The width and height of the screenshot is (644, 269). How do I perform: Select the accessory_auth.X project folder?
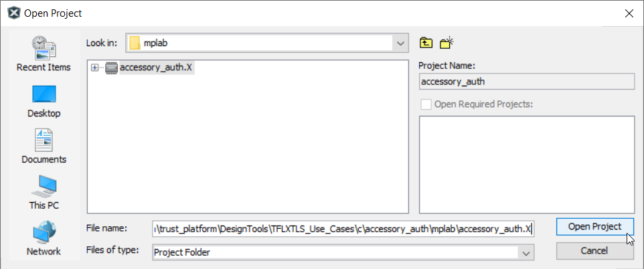(x=156, y=68)
